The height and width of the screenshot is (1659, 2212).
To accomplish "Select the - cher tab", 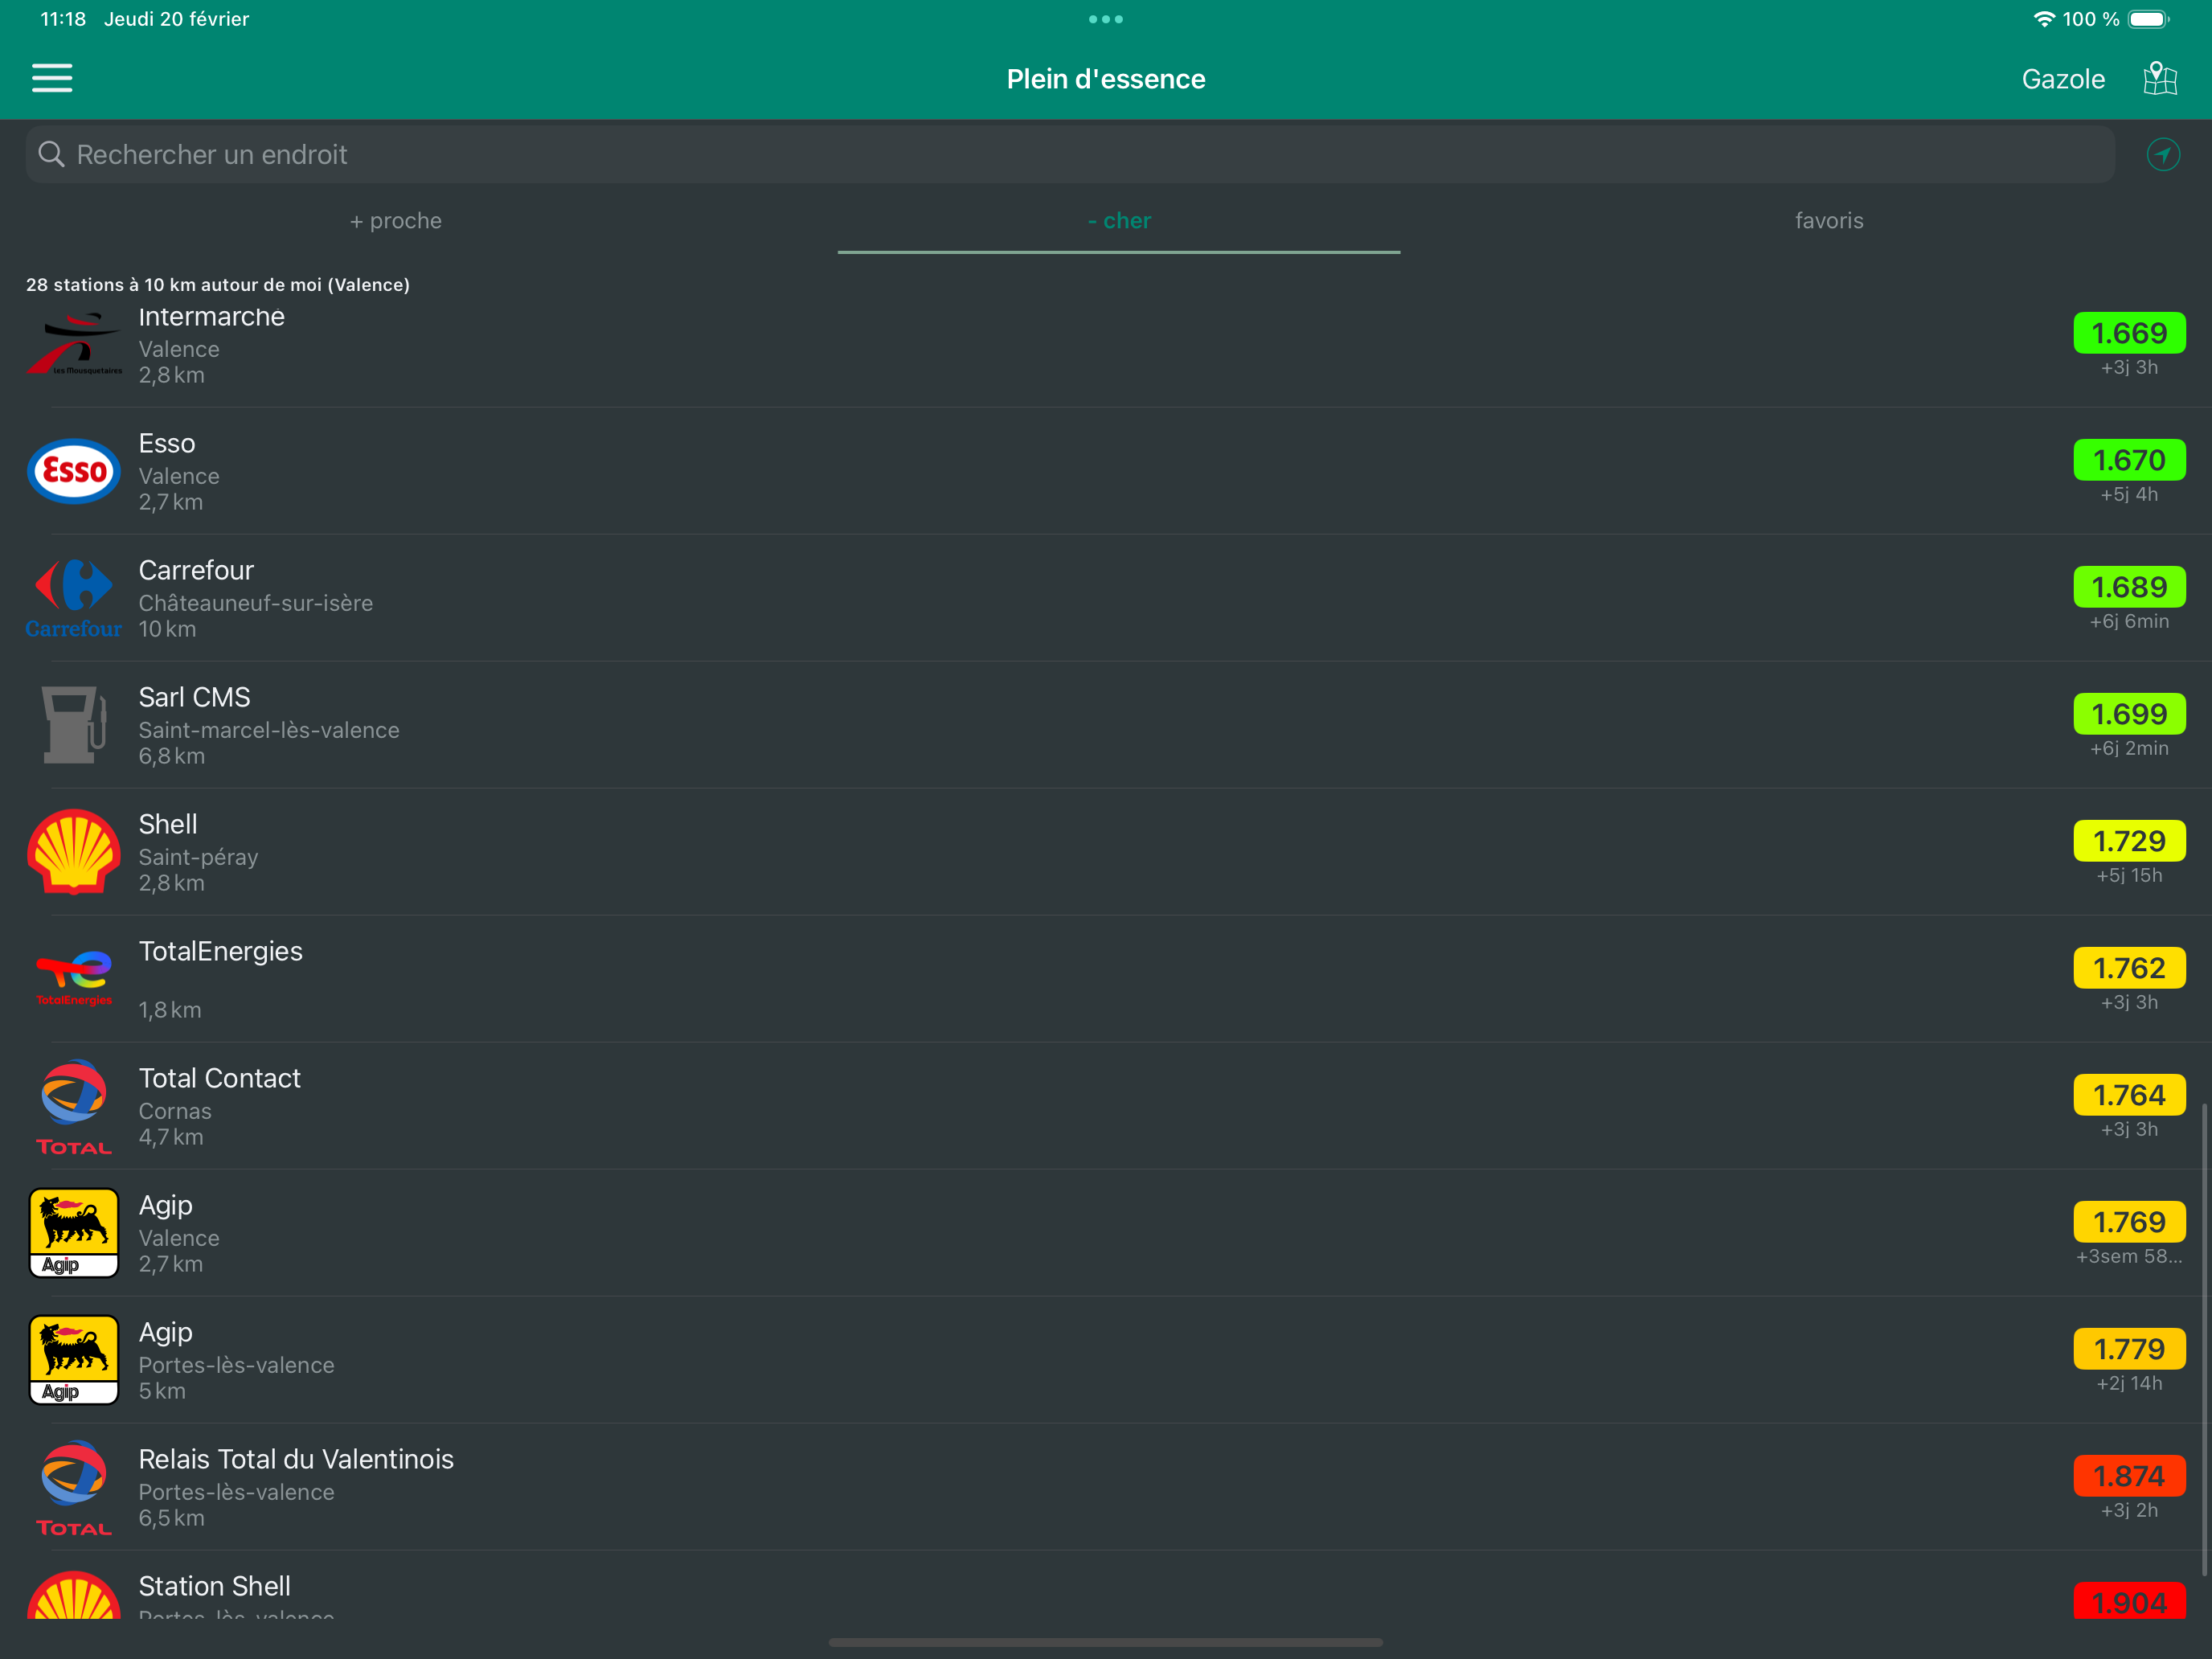I will point(1119,220).
